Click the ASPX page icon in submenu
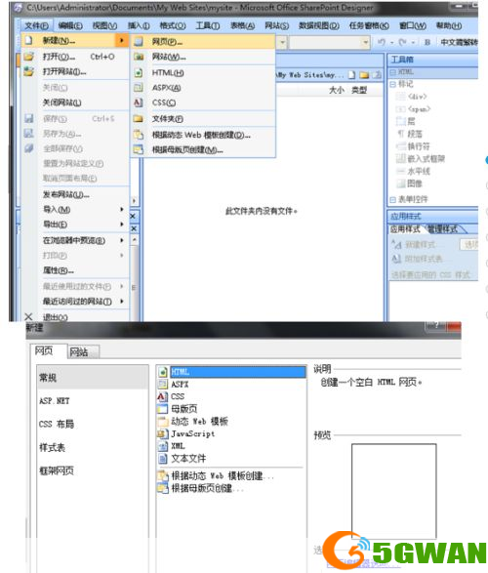488x573 pixels. tap(138, 88)
